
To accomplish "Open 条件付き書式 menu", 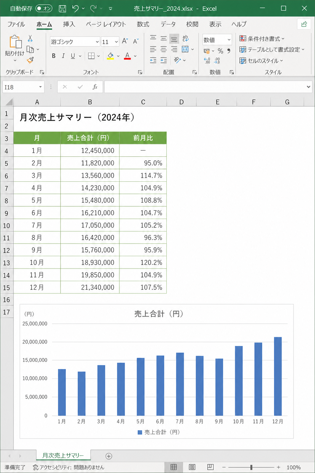I will [x=262, y=38].
